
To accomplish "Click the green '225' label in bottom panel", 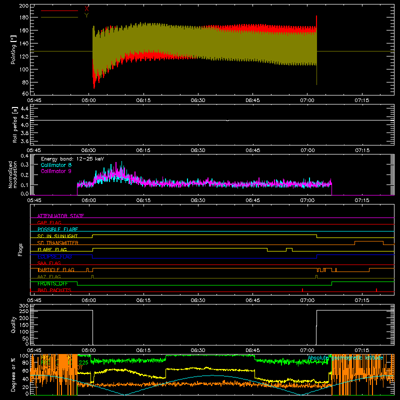I will click(x=83, y=362).
